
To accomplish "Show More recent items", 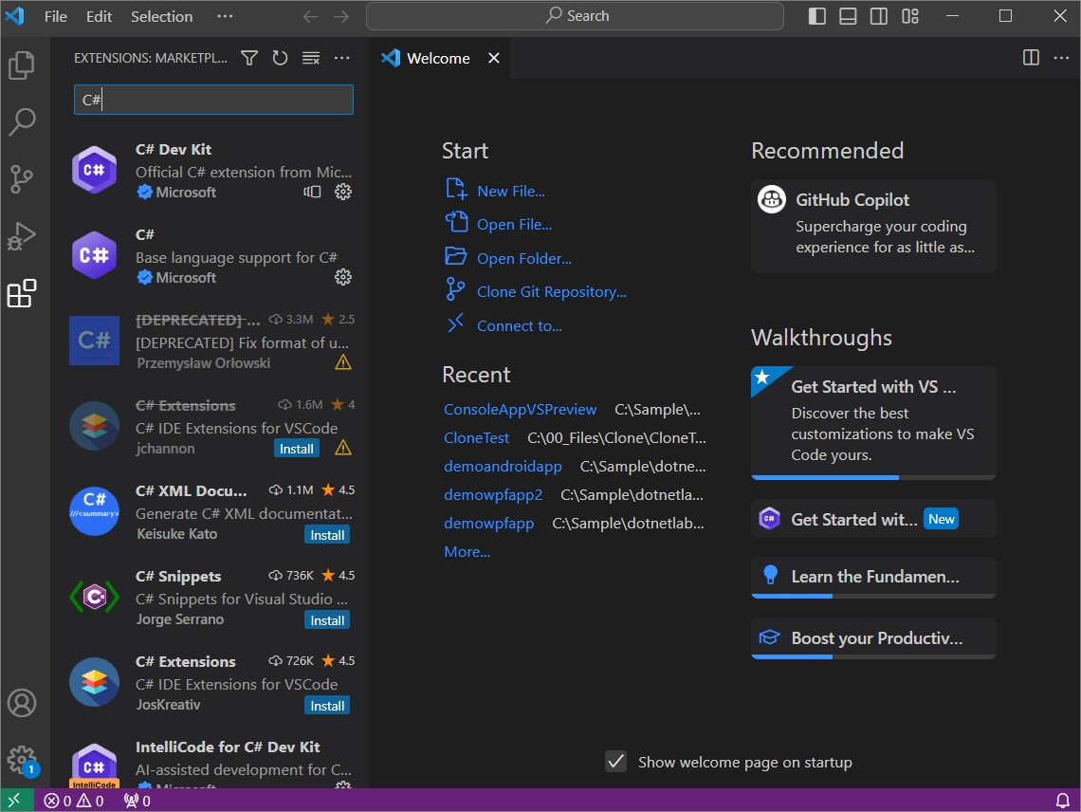I will 467,552.
